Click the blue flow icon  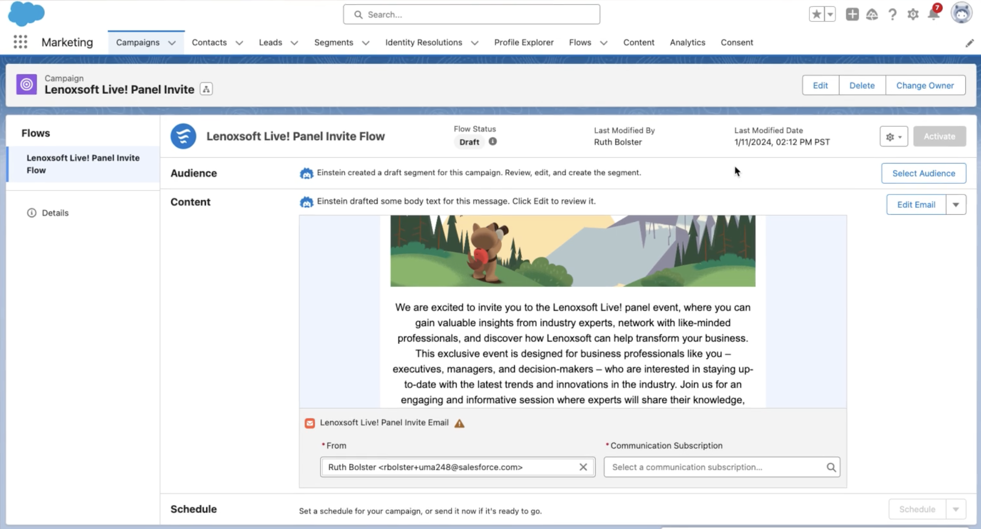click(x=183, y=136)
